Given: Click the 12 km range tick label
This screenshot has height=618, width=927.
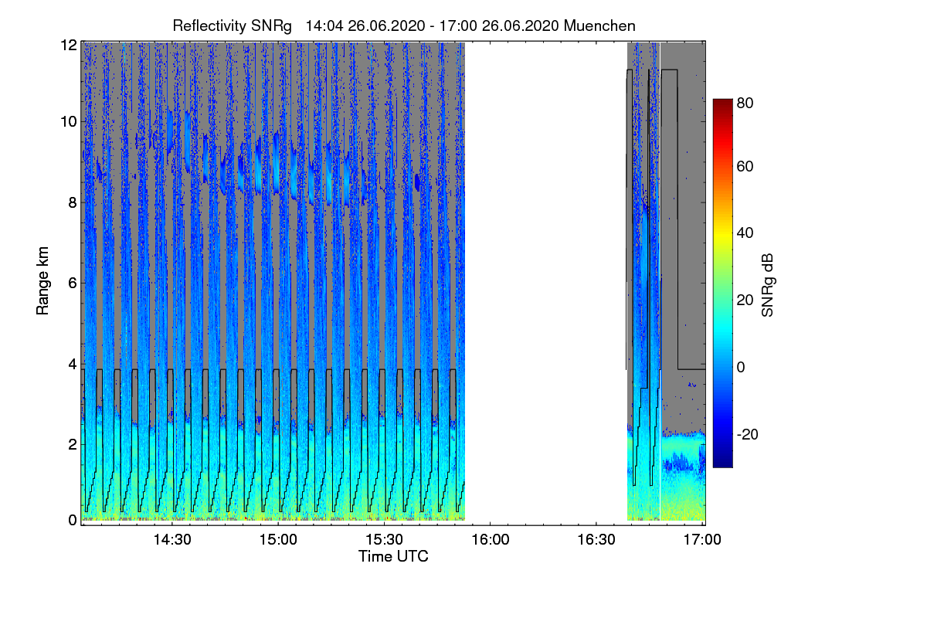Looking at the screenshot, I should click(68, 46).
